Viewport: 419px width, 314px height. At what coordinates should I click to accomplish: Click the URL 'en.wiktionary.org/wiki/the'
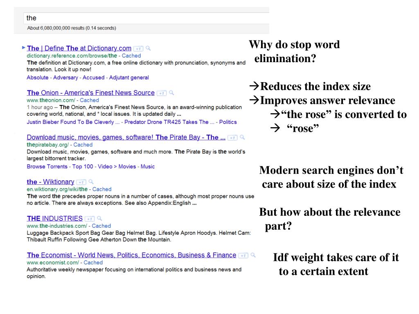[x=57, y=189]
